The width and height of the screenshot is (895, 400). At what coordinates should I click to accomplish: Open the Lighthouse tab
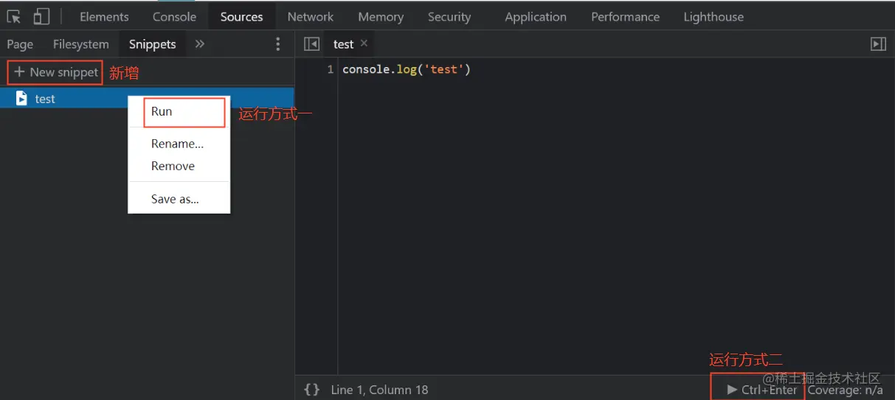pos(713,16)
